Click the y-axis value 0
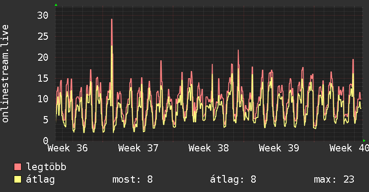Viewport: 369px width, 192px height. [46, 141]
